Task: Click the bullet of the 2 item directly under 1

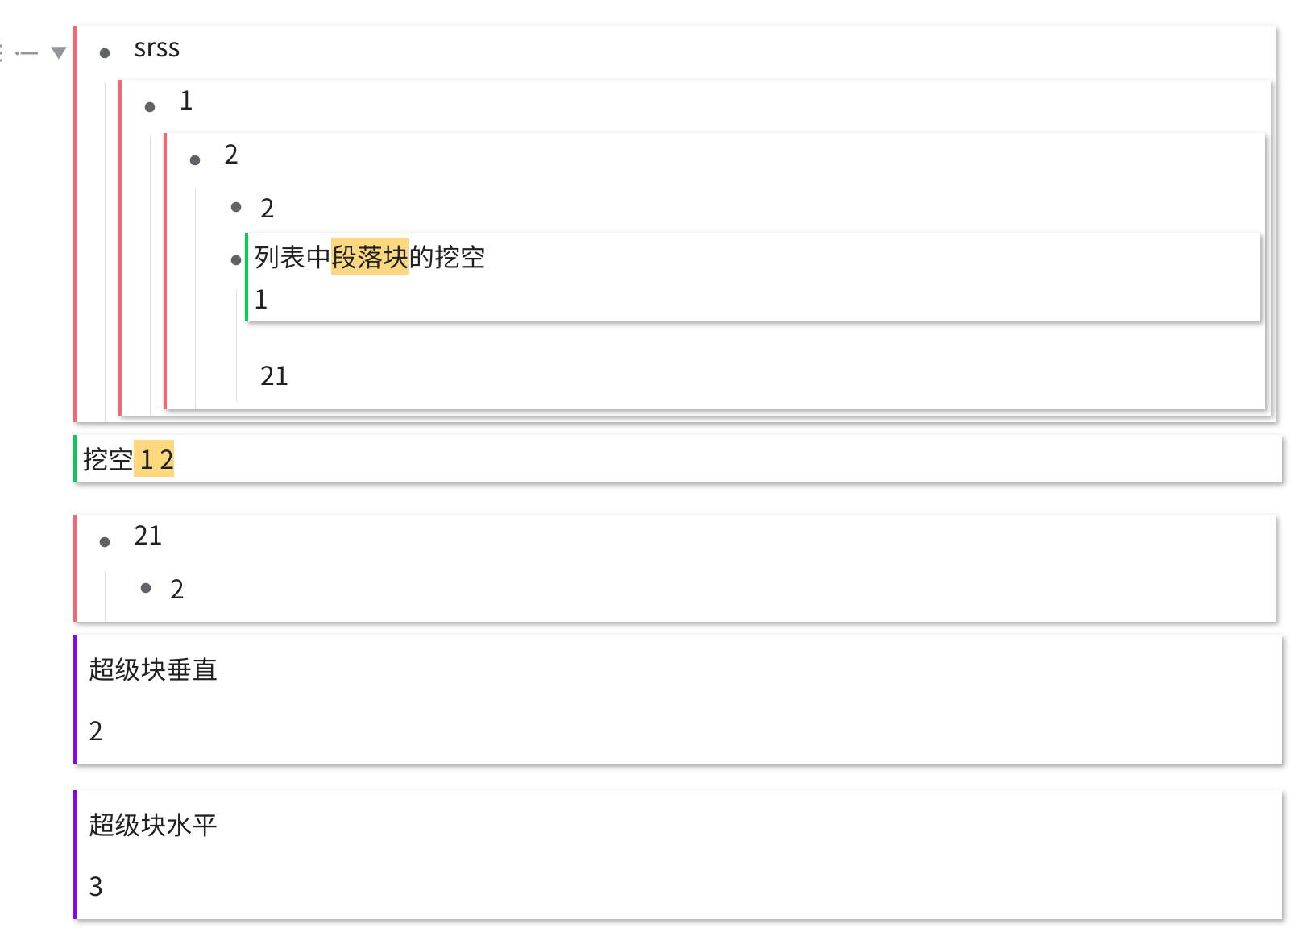Action: tap(195, 160)
